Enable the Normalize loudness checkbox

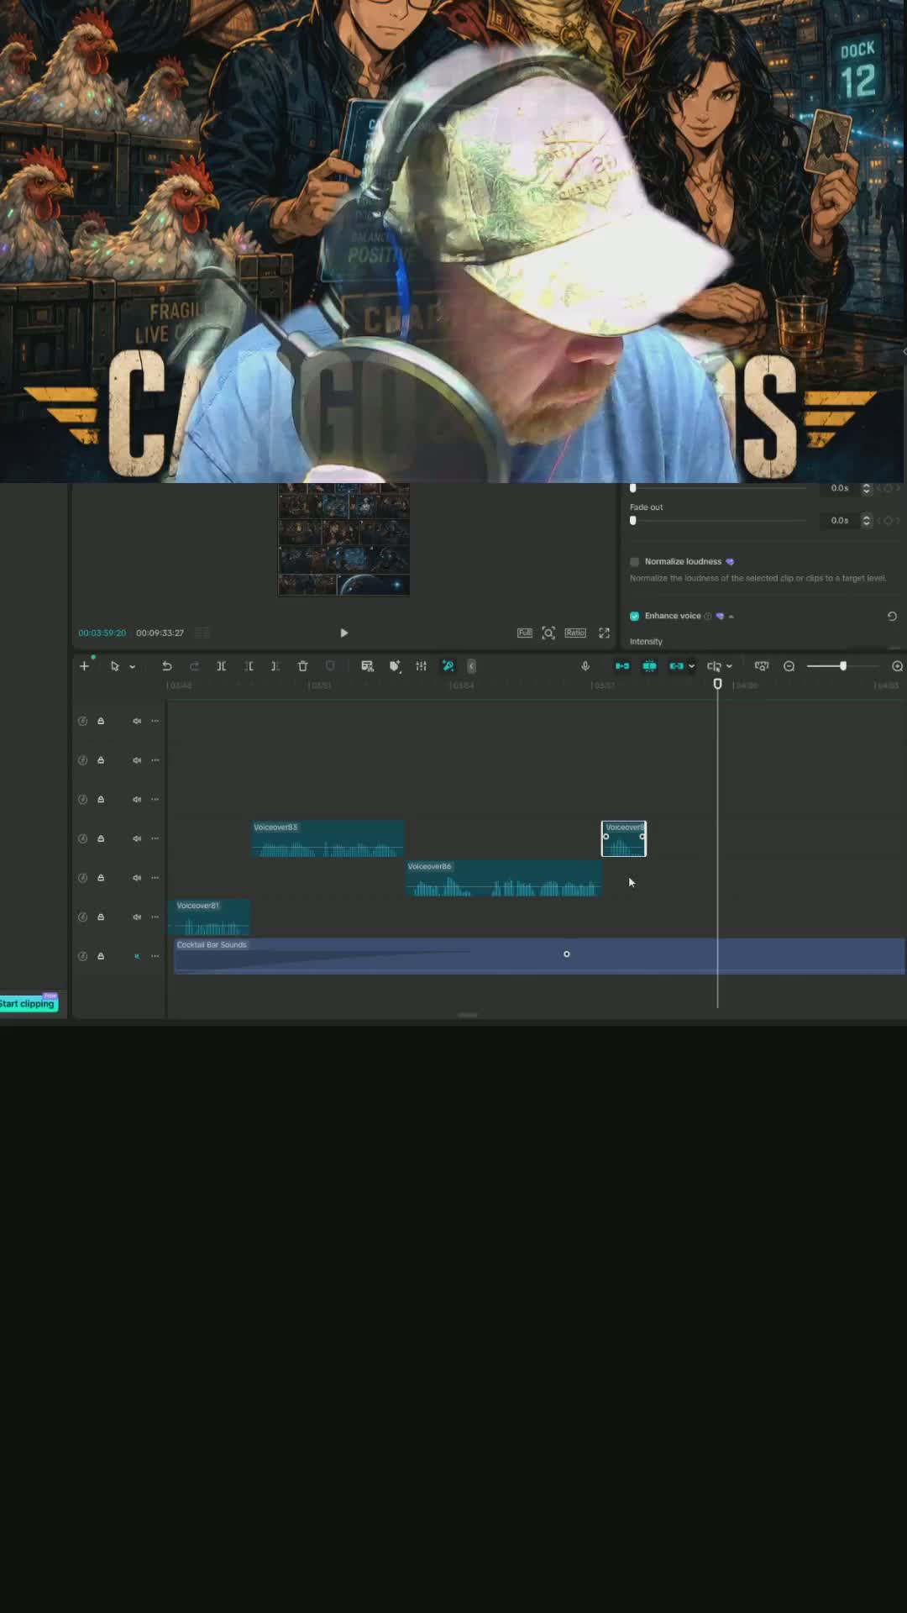click(x=635, y=562)
